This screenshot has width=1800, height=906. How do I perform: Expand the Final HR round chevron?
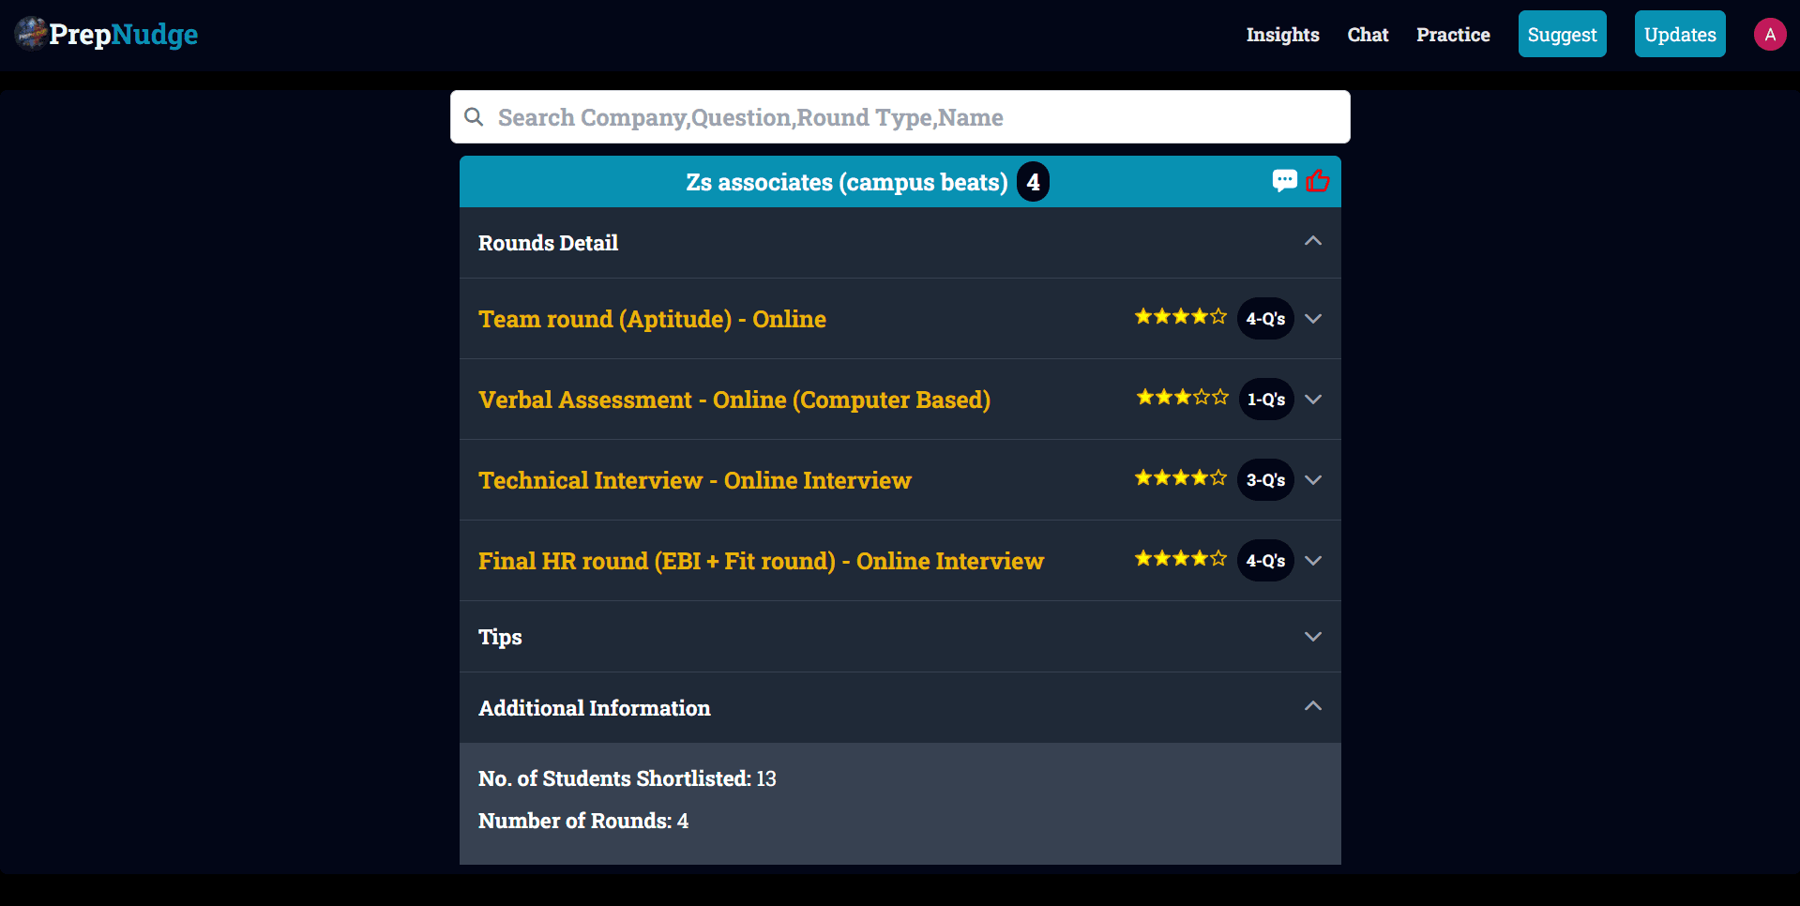[1313, 561]
